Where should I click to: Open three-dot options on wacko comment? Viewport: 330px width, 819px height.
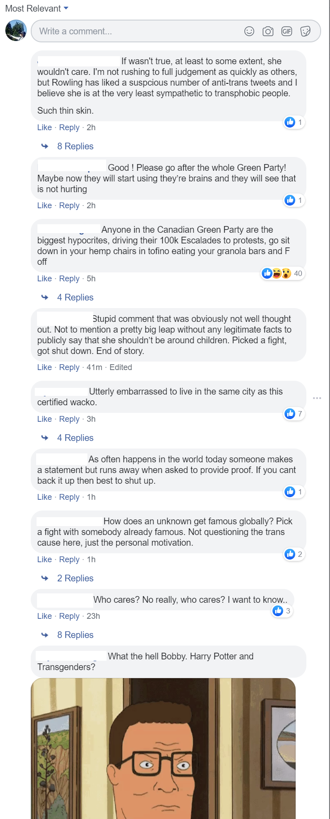[x=317, y=398]
